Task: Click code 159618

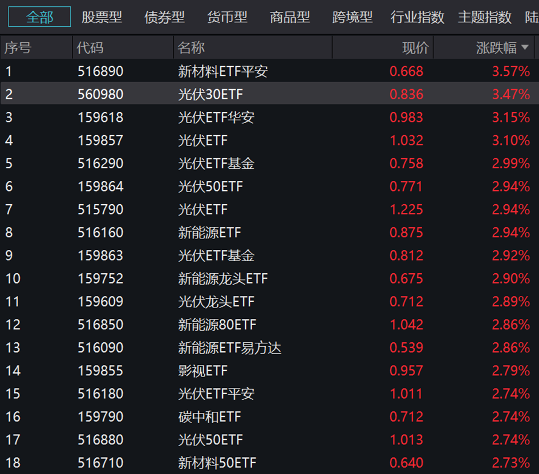Action: pyautogui.click(x=100, y=118)
